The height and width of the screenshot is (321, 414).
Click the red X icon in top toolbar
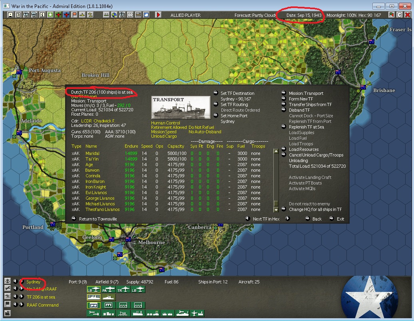(407, 15)
